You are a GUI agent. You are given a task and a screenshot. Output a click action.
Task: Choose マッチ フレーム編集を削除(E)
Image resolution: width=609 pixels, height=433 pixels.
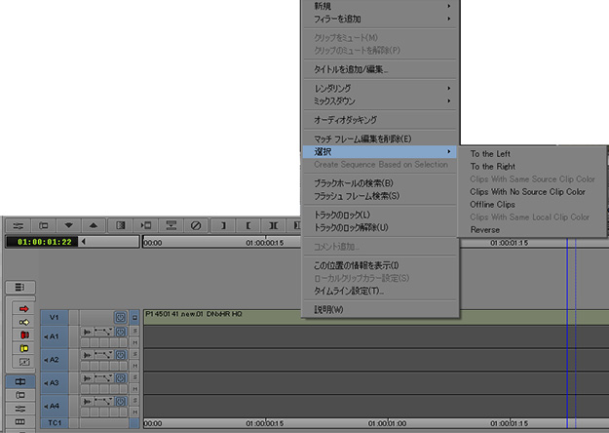coord(380,138)
